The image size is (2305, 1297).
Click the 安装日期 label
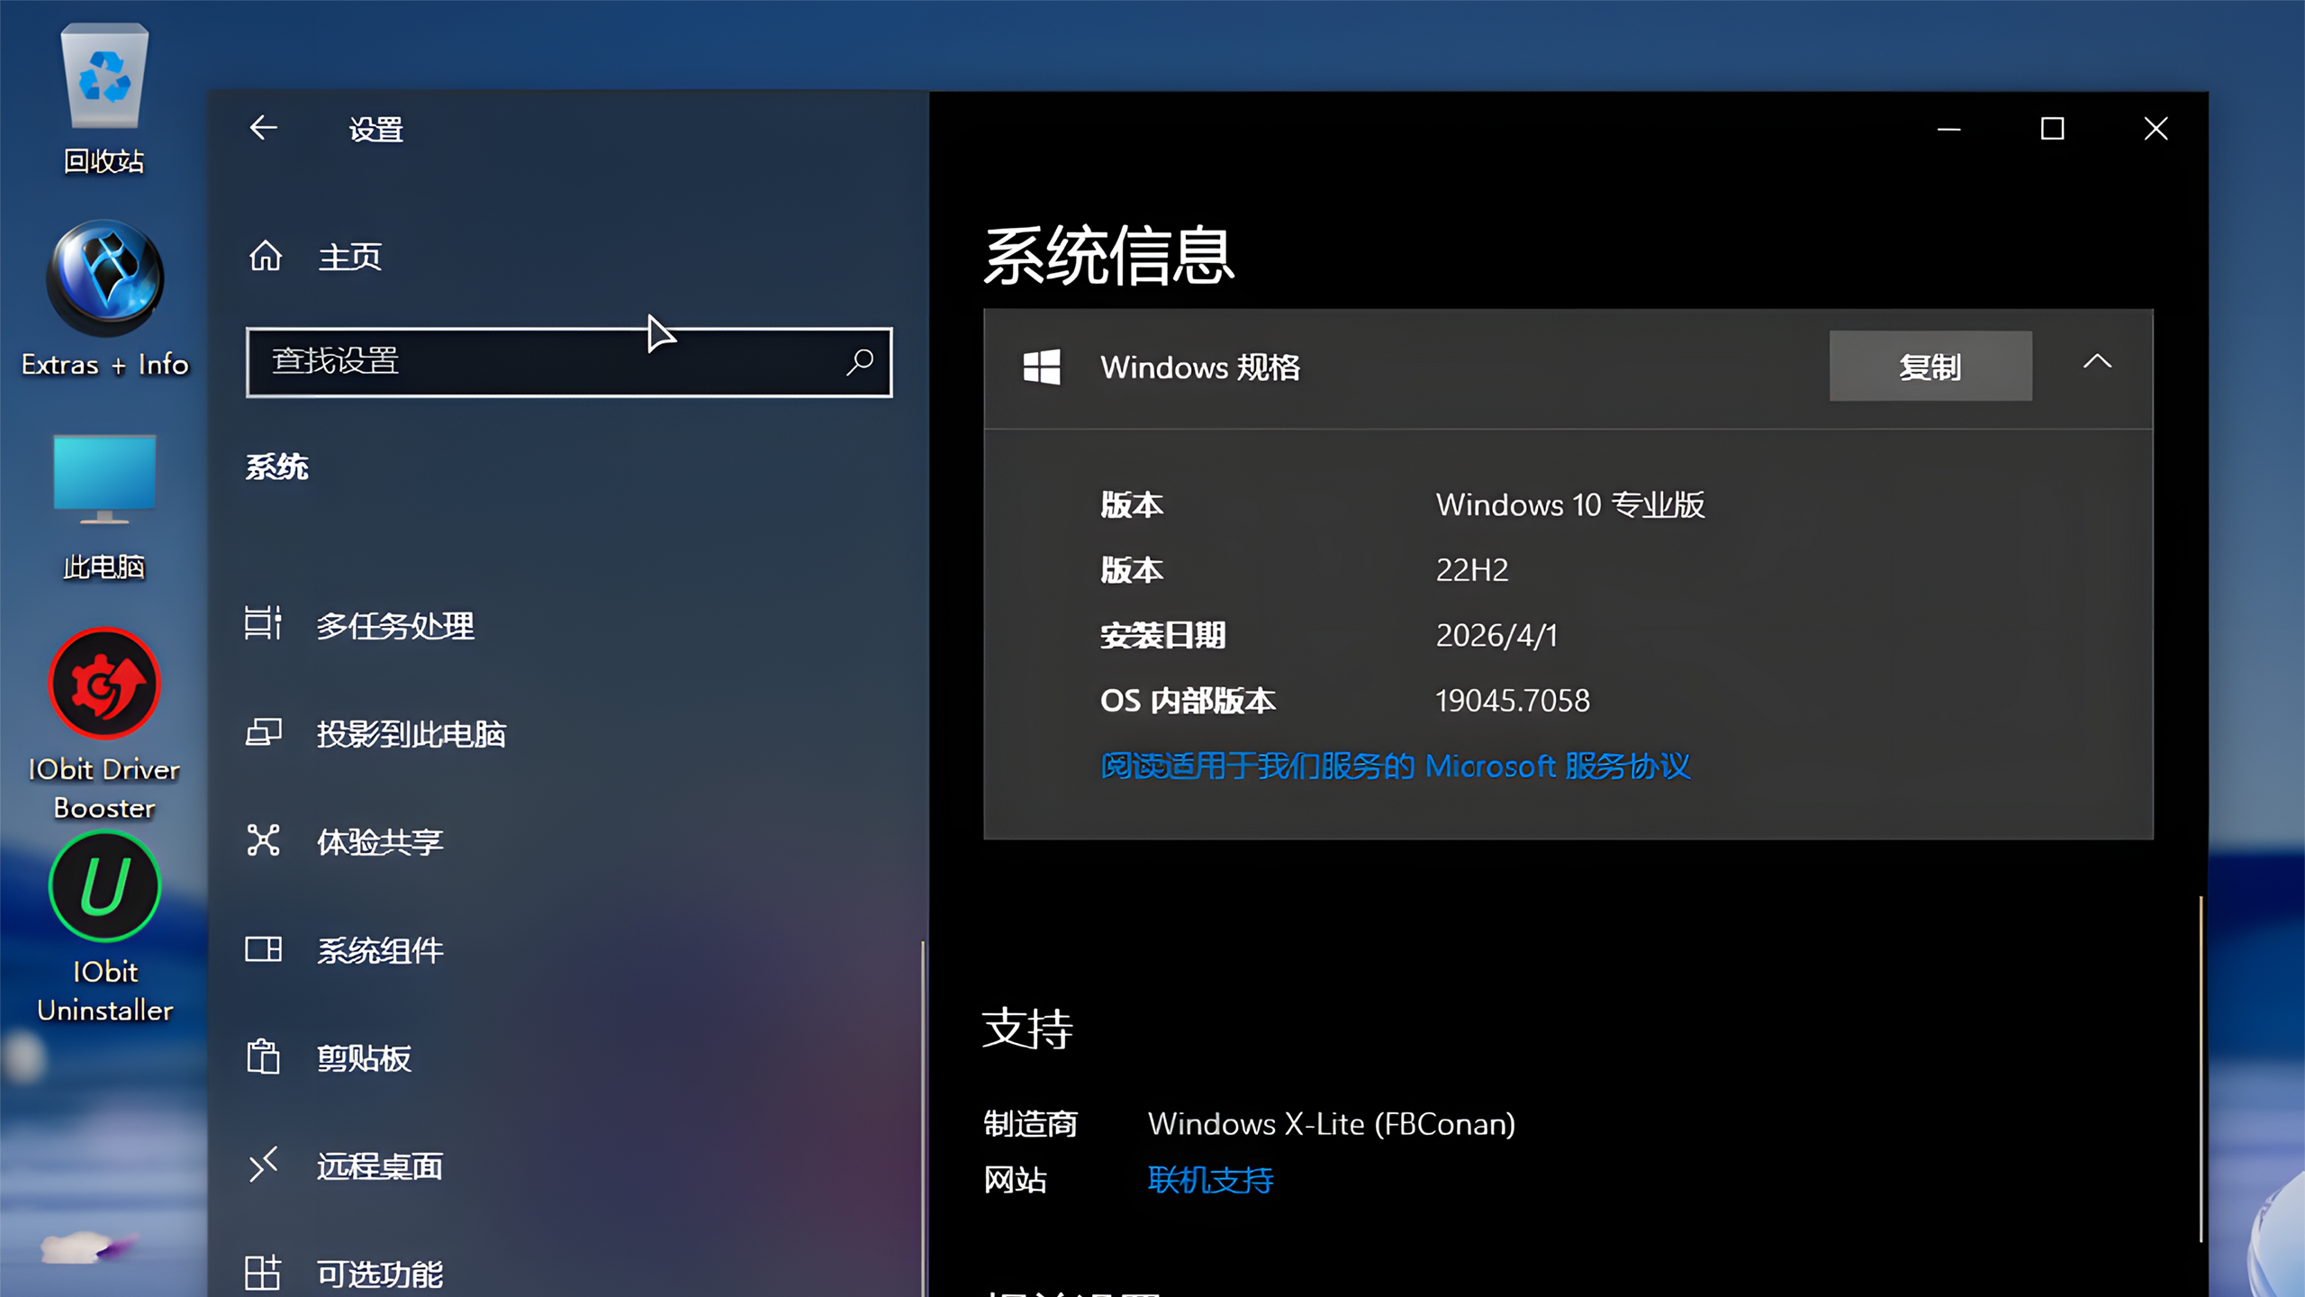point(1163,635)
